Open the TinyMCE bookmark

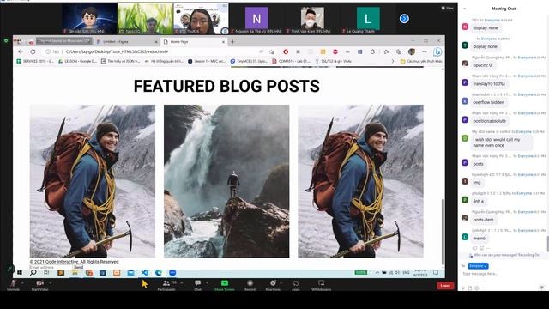tap(249, 61)
